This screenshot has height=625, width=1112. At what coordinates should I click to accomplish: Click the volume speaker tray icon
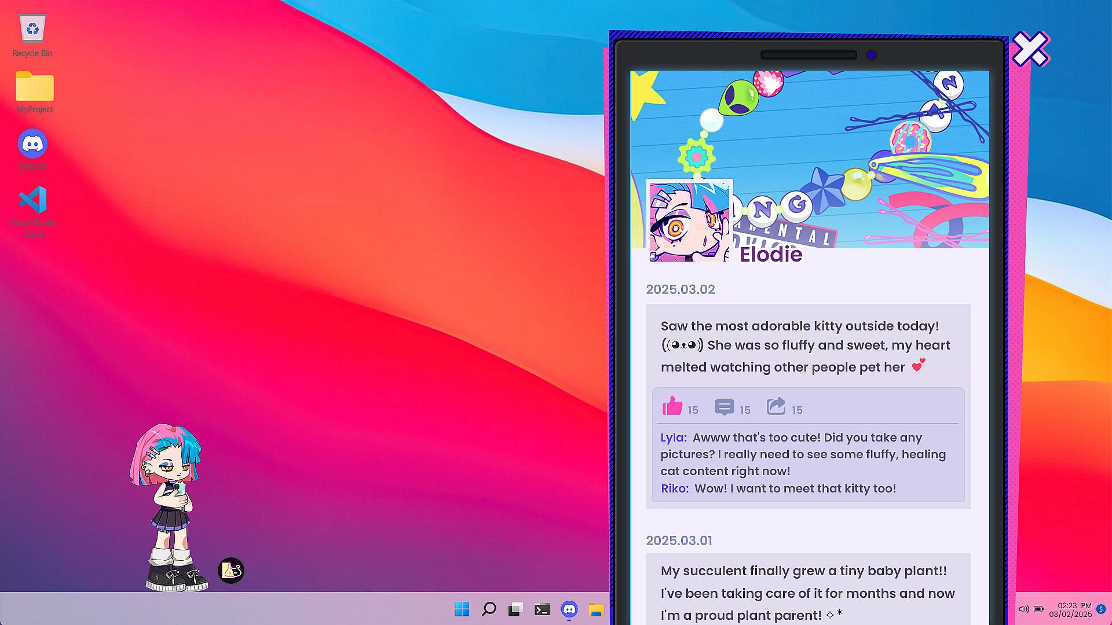pos(1023,609)
